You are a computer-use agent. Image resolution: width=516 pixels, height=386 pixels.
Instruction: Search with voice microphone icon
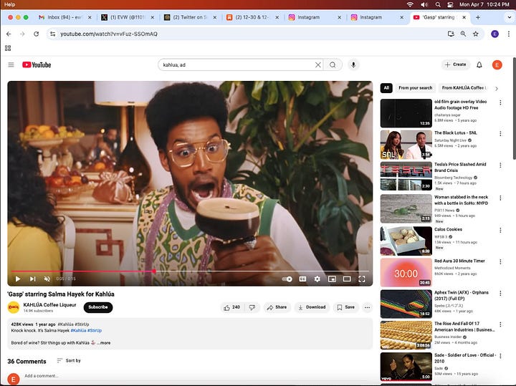[353, 64]
